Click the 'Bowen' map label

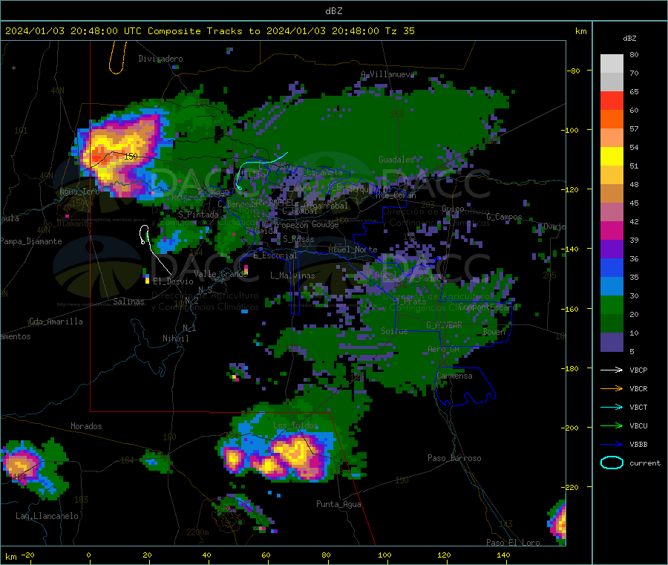494,331
